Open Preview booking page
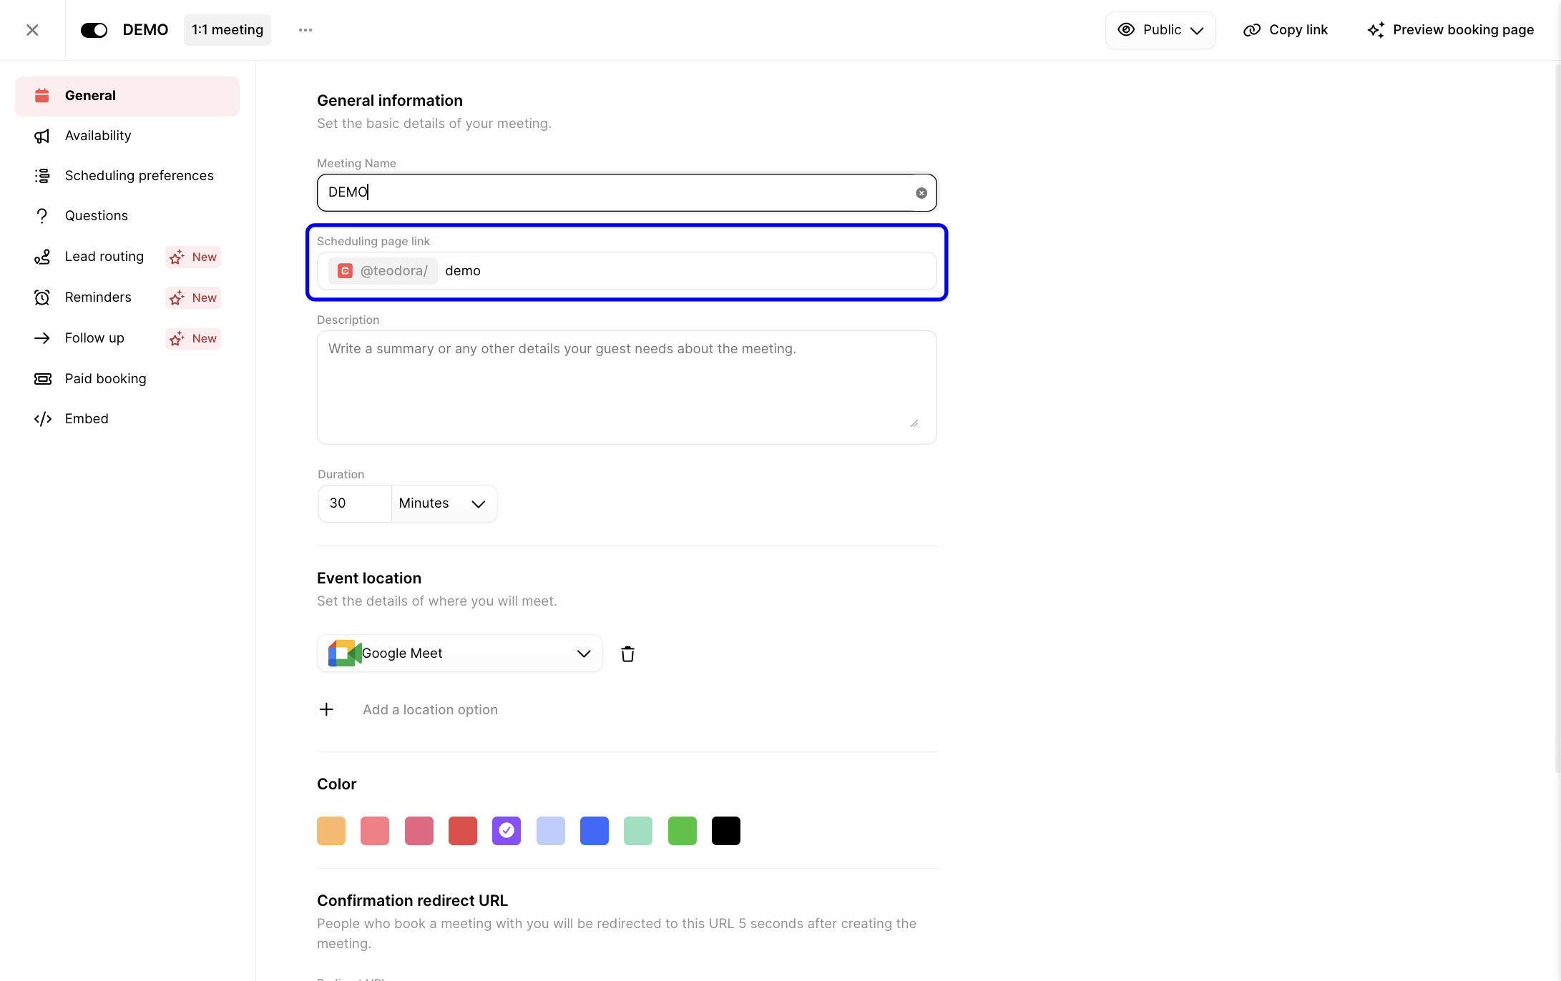This screenshot has width=1561, height=981. point(1451,29)
